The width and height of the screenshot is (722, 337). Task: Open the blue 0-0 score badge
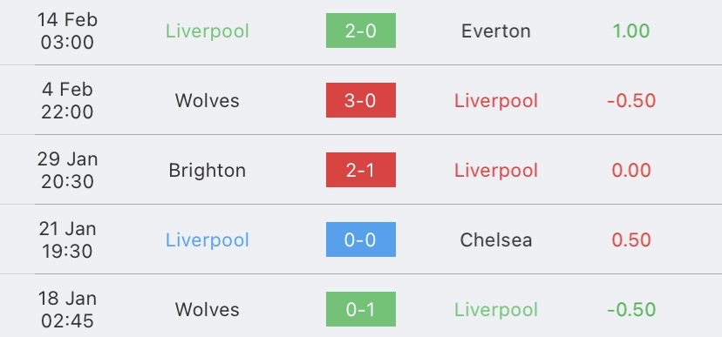pyautogui.click(x=360, y=239)
